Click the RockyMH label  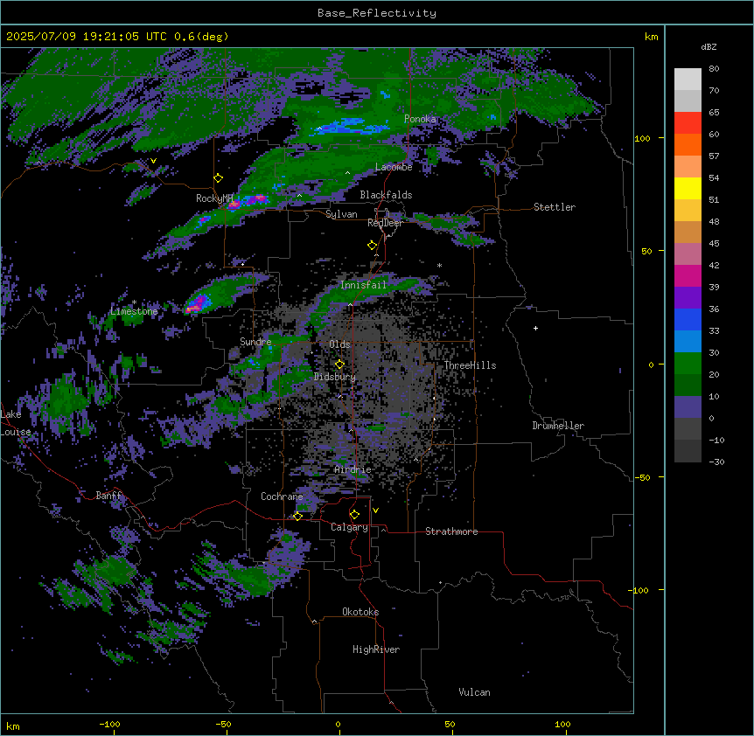coord(214,198)
